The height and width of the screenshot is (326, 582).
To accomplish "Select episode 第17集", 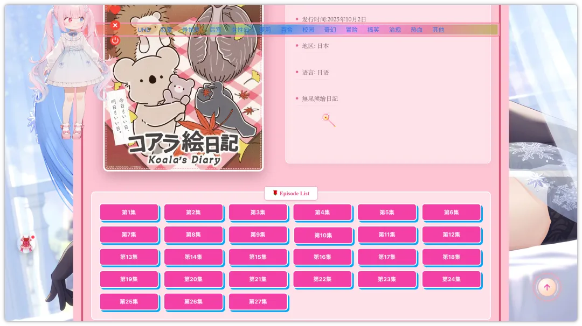I will pyautogui.click(x=387, y=257).
